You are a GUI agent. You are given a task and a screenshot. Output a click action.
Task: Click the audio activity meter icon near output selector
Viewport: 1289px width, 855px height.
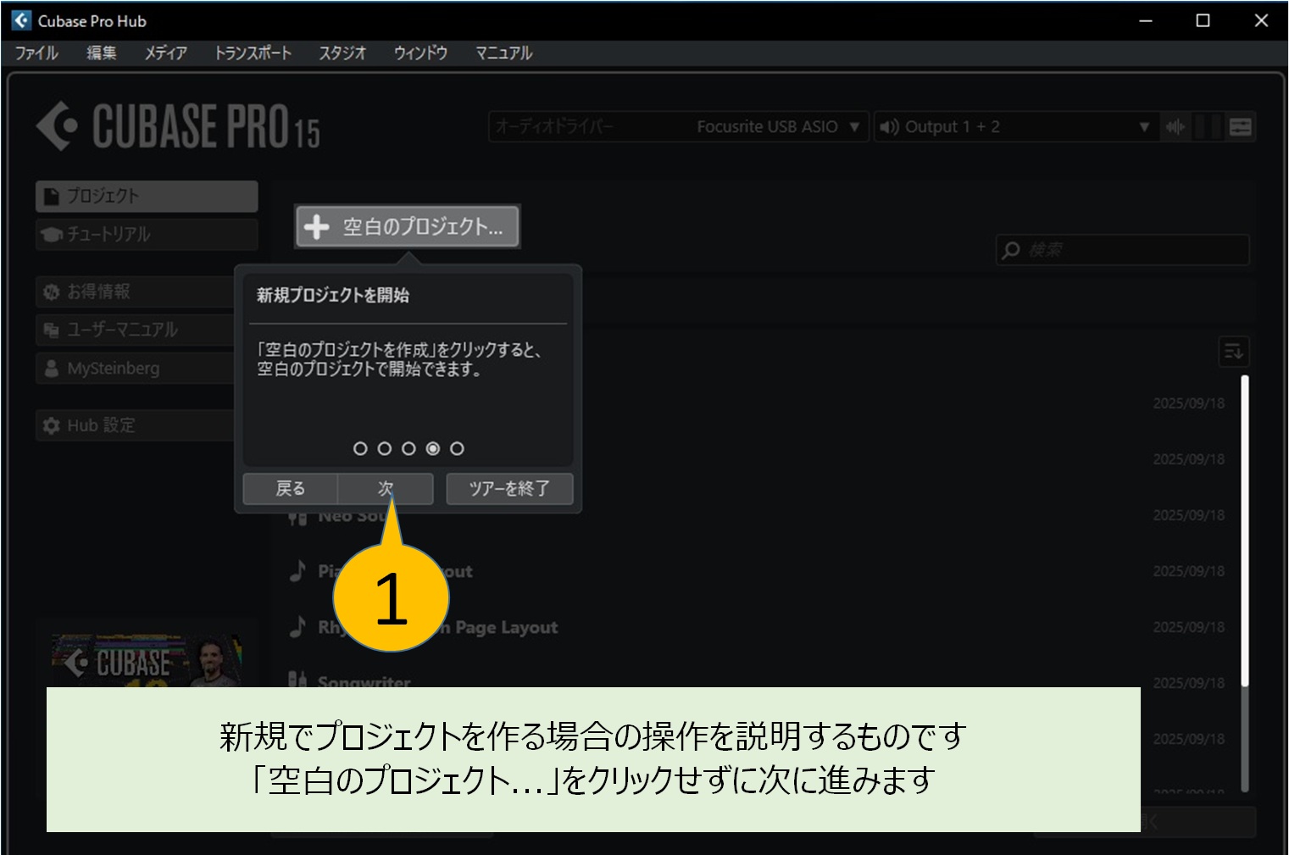click(x=1175, y=127)
